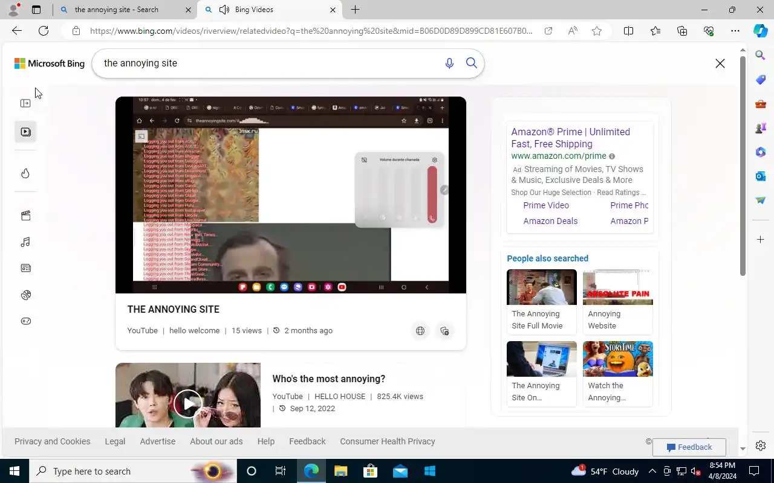Open Prime Video ad sublink
This screenshot has height=483, width=774.
546,205
